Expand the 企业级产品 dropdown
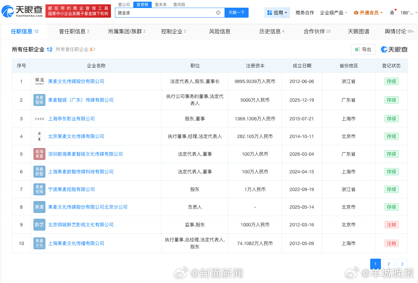Viewport: 418px width, 283px height. 333,13
